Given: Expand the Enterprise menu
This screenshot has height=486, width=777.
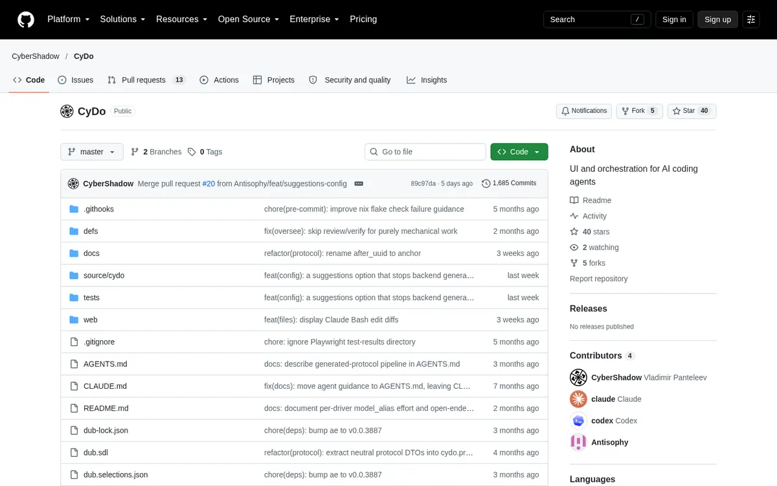Looking at the screenshot, I should click(x=315, y=19).
